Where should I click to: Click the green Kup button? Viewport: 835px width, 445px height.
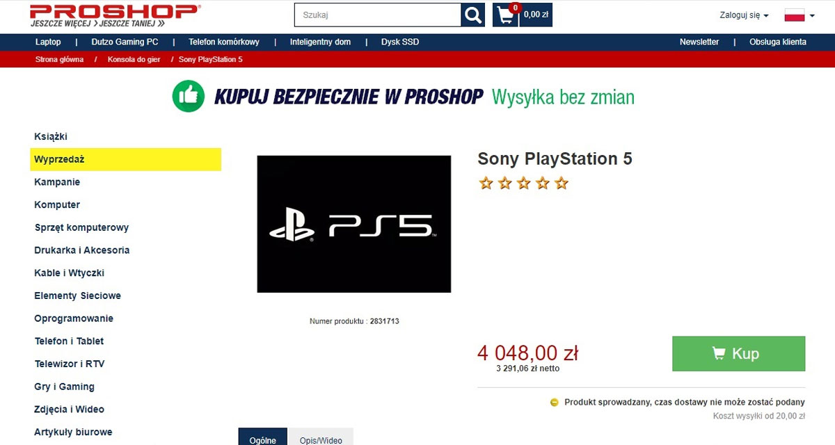(x=738, y=354)
